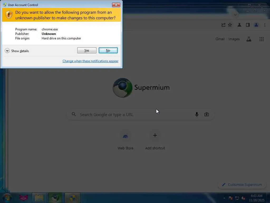Viewport: 270px width, 203px height.
Task: Click the pink taskbar app icon
Action: click(x=23, y=198)
